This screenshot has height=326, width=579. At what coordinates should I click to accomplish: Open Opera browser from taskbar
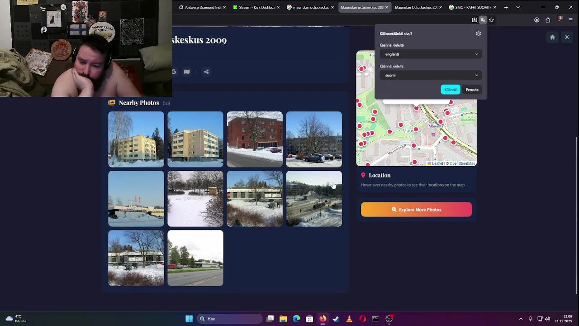pos(362,319)
